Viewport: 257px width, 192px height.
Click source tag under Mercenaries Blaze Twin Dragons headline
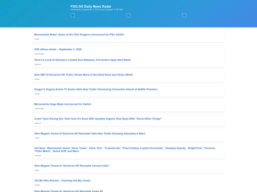tap(37, 39)
